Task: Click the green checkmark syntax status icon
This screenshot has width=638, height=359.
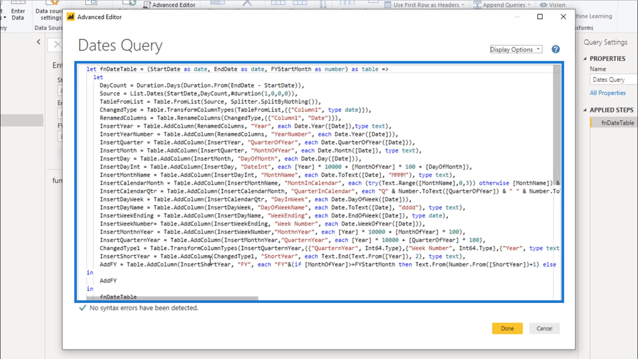Action: (x=83, y=308)
